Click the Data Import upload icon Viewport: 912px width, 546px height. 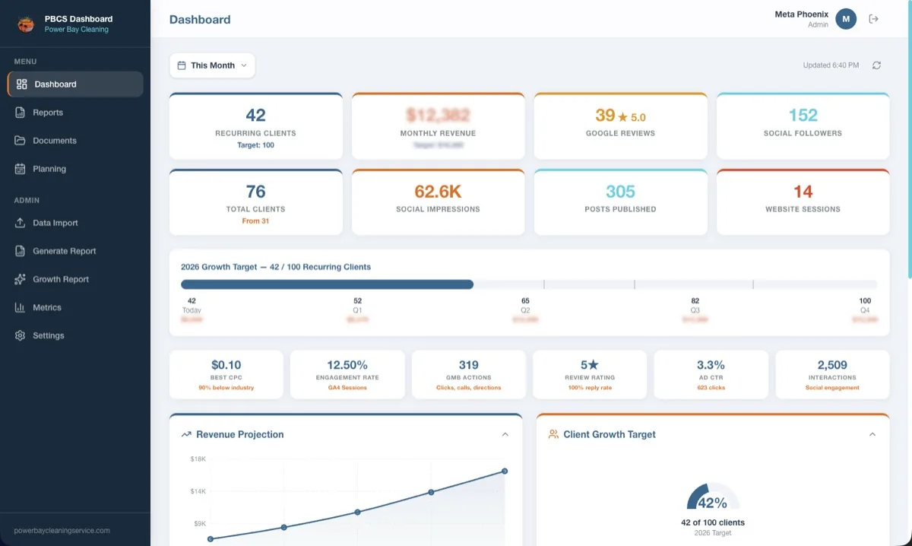coord(20,223)
